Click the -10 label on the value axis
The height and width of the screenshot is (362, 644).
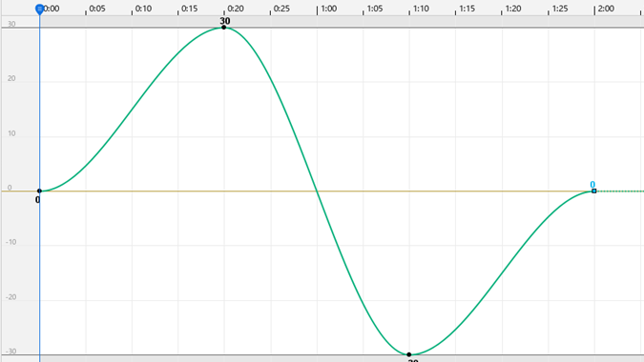(x=10, y=242)
